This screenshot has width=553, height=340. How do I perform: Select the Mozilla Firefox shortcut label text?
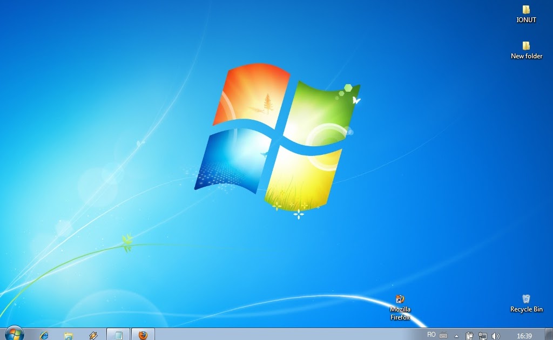[400, 313]
